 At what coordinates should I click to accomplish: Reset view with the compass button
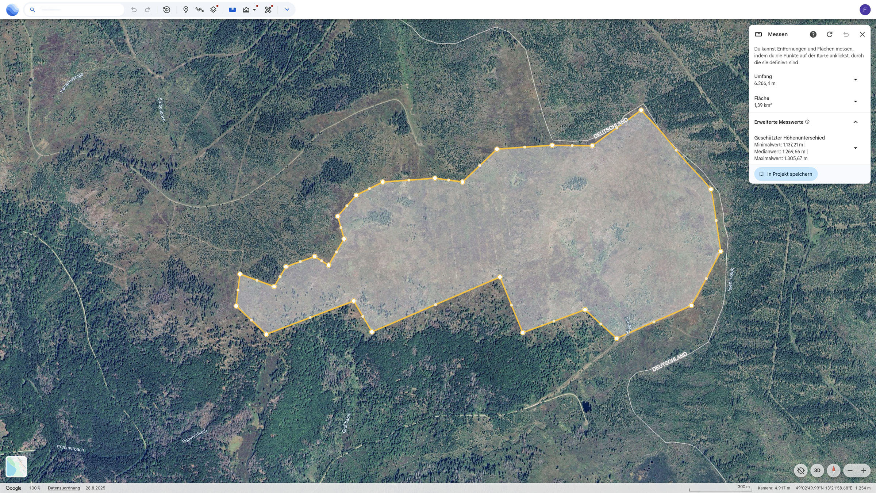(x=834, y=470)
